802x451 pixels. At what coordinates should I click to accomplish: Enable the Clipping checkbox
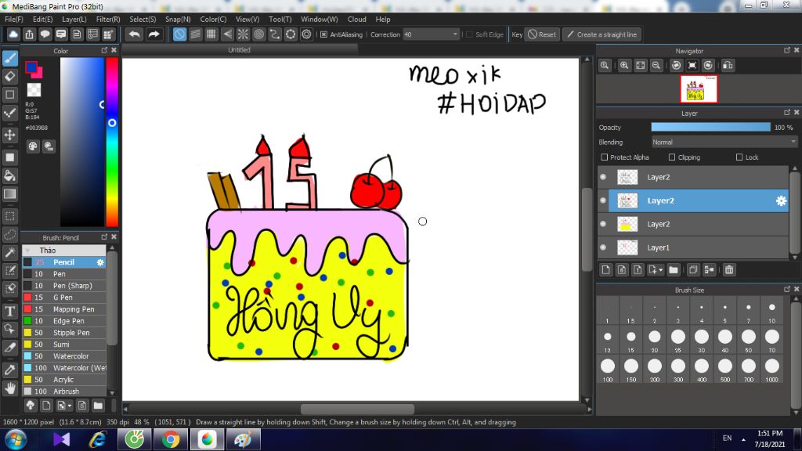click(672, 157)
